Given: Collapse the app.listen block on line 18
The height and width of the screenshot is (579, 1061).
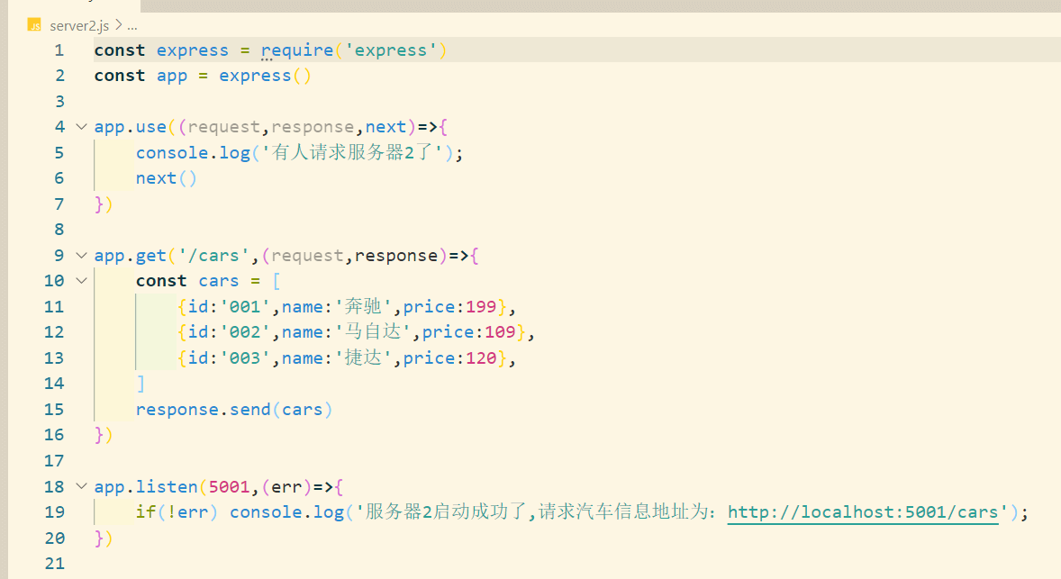Looking at the screenshot, I should click(82, 486).
